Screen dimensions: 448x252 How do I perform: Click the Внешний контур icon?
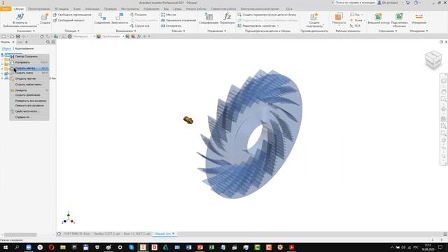point(379,17)
